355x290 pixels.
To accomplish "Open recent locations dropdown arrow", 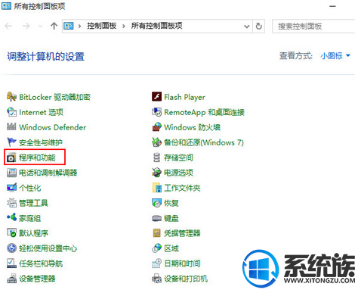I will coord(40,26).
